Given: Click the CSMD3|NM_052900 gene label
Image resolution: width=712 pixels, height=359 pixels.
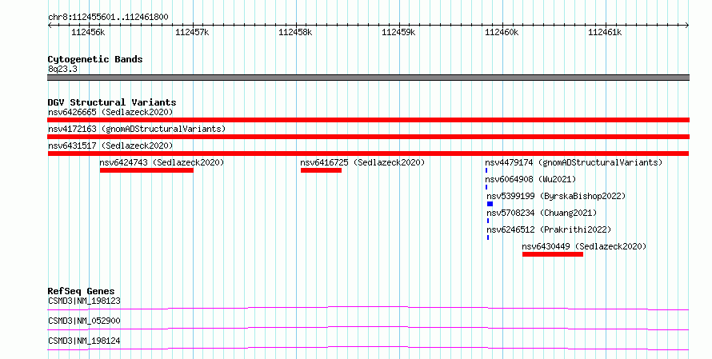Looking at the screenshot, I should 85,321.
